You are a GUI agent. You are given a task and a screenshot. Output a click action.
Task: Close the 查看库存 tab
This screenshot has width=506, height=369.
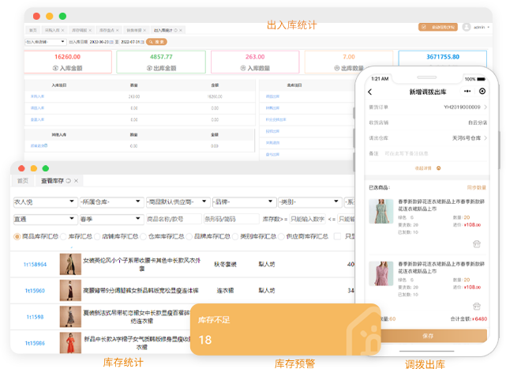(77, 181)
